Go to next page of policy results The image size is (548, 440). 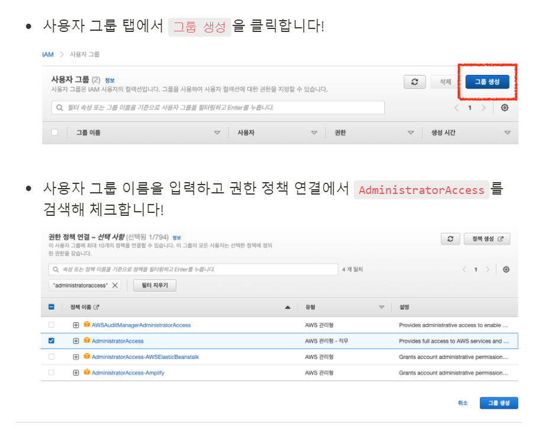tap(488, 269)
